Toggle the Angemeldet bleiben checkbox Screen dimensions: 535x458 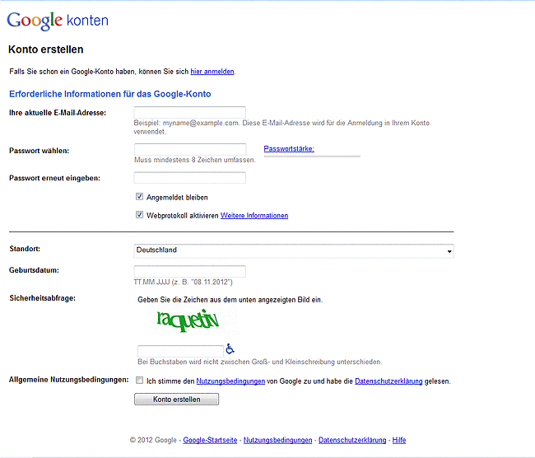pos(140,198)
